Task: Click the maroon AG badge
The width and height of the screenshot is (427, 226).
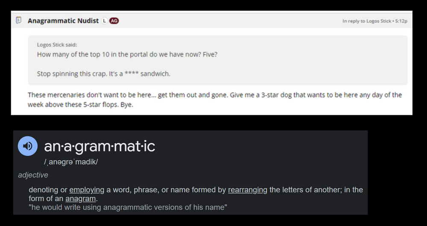Action: point(114,21)
